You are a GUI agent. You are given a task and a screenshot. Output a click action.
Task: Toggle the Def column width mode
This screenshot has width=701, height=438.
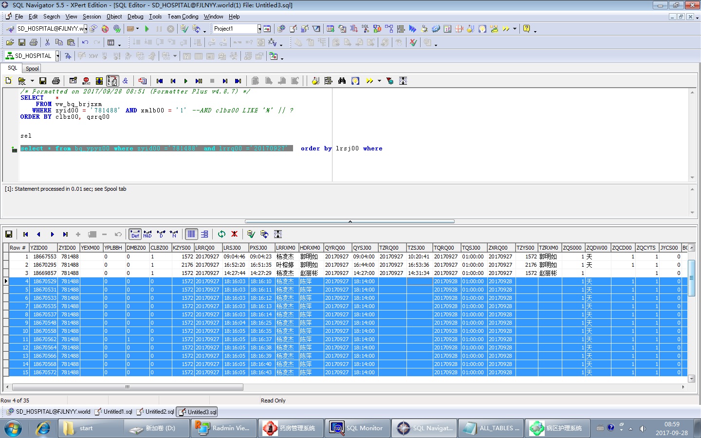point(135,234)
